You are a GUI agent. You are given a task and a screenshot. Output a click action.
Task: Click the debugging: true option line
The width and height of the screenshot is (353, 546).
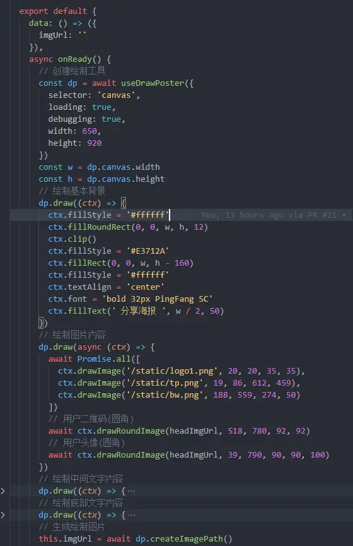click(86, 119)
